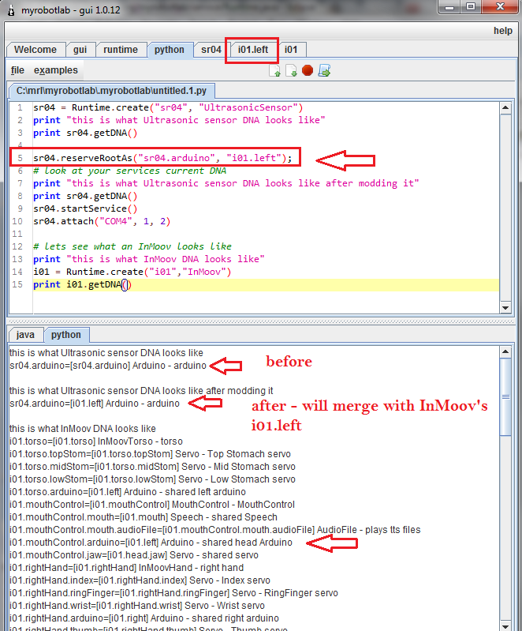Select the untitled.1.py editor file tab
Viewport: 522px width, 631px height.
point(111,91)
